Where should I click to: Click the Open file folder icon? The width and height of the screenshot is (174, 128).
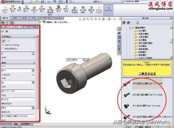36,2
